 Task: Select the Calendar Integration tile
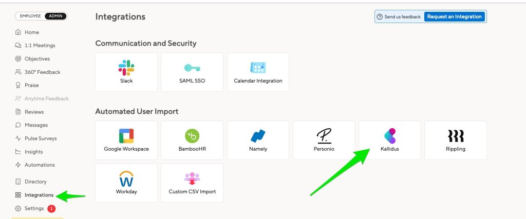tap(258, 72)
